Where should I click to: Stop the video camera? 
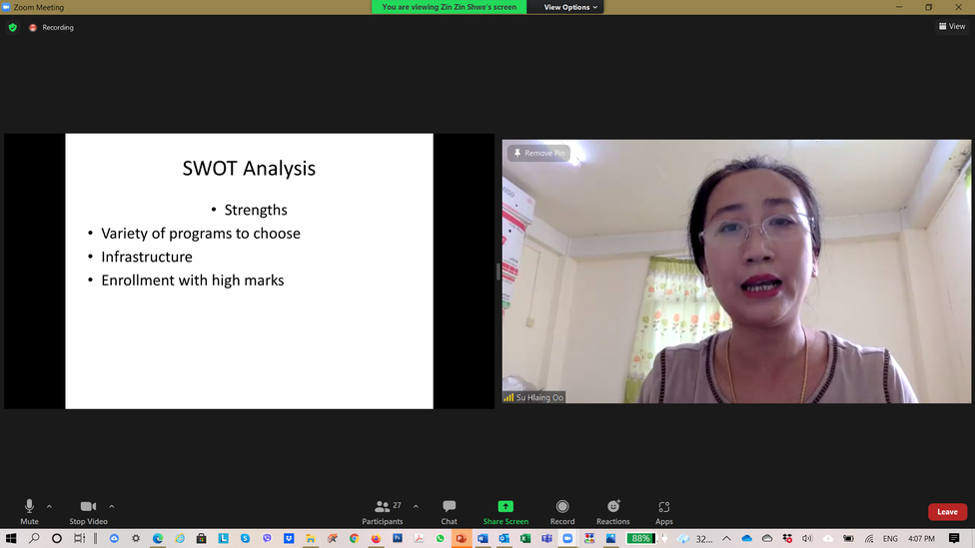tap(88, 512)
